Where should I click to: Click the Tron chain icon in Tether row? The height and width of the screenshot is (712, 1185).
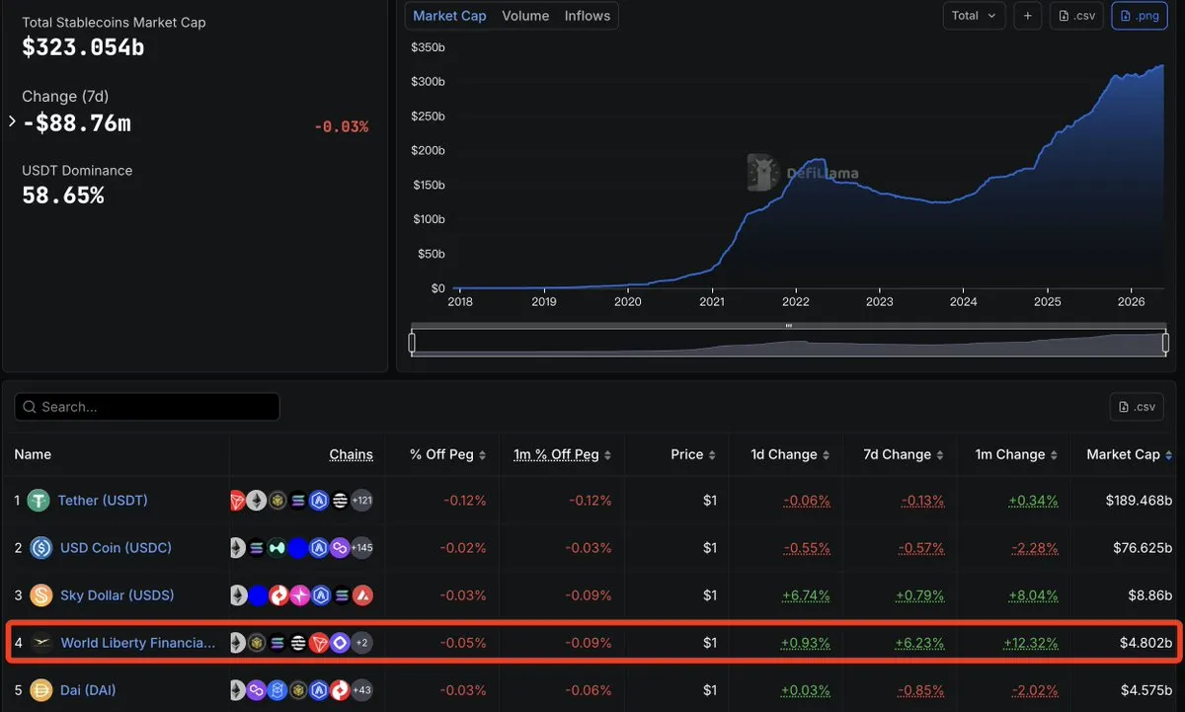(237, 501)
